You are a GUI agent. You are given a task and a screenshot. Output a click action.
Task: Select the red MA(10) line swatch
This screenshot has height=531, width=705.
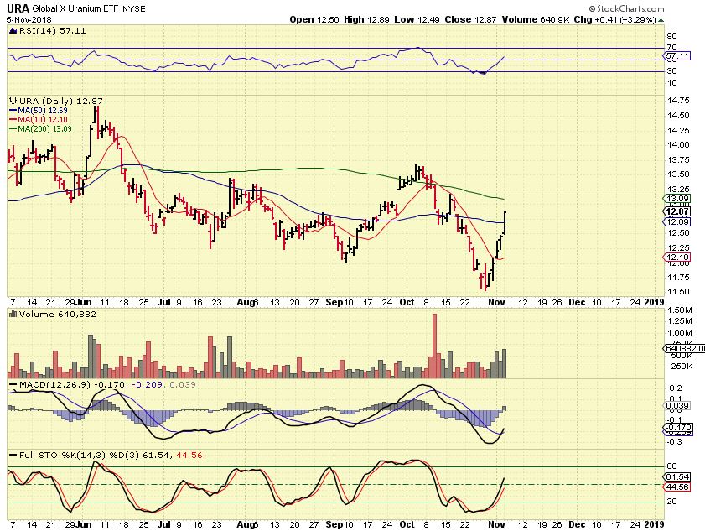pyautogui.click(x=13, y=120)
